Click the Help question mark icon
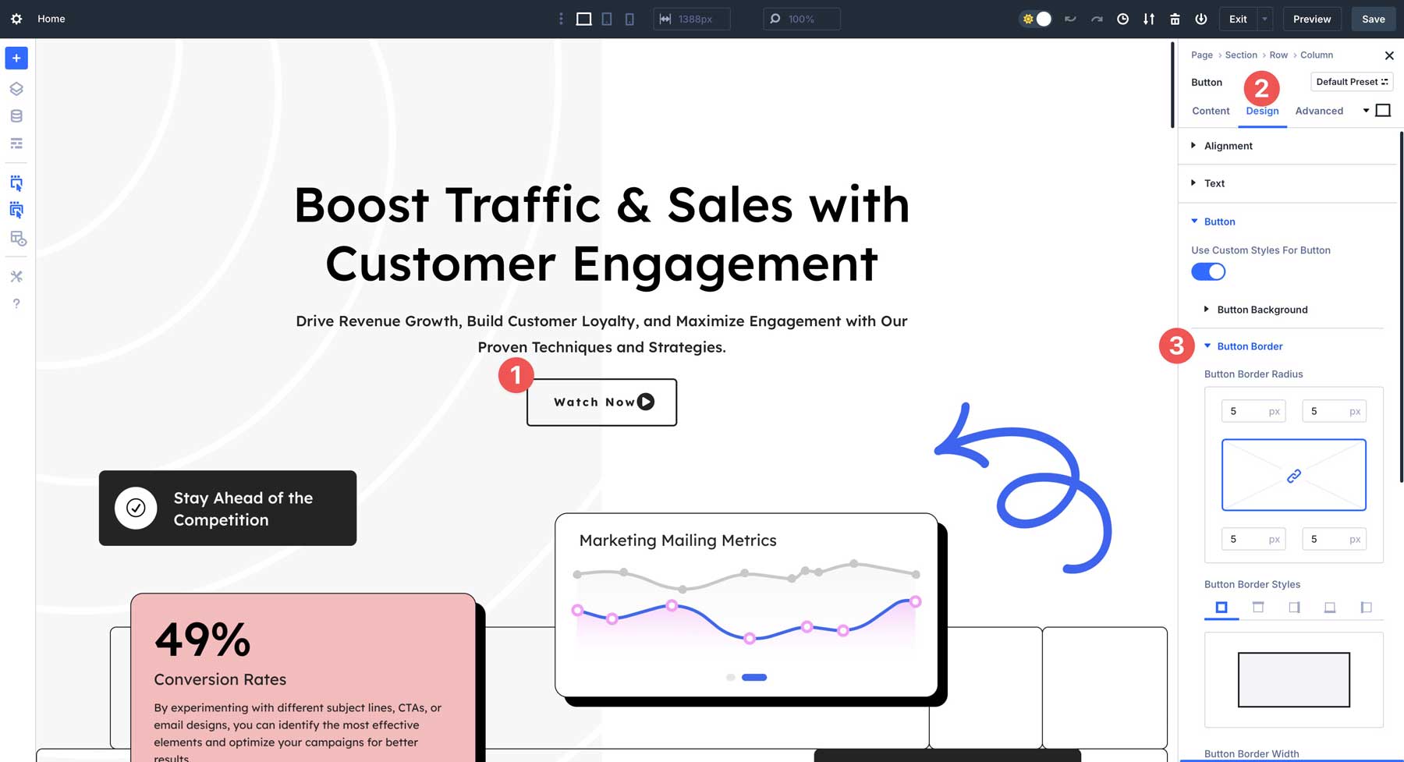Screen dimensions: 1404x762 [16, 303]
